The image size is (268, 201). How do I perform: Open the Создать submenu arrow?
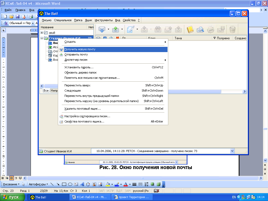[x=165, y=42]
